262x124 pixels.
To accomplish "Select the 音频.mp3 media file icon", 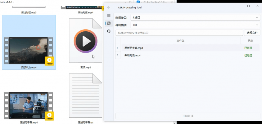I will click(85, 41).
